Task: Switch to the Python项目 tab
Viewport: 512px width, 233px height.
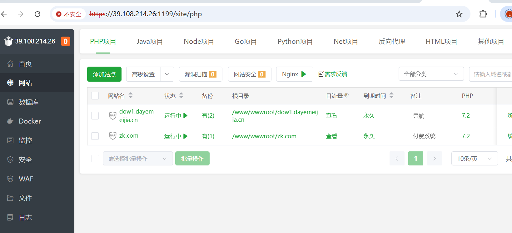Action: [x=295, y=42]
